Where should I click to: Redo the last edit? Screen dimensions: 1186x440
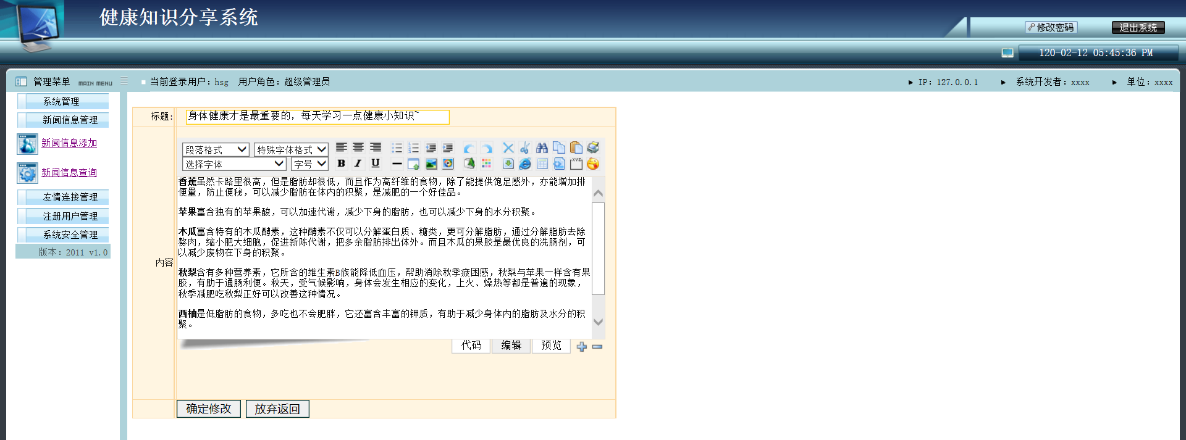point(487,148)
